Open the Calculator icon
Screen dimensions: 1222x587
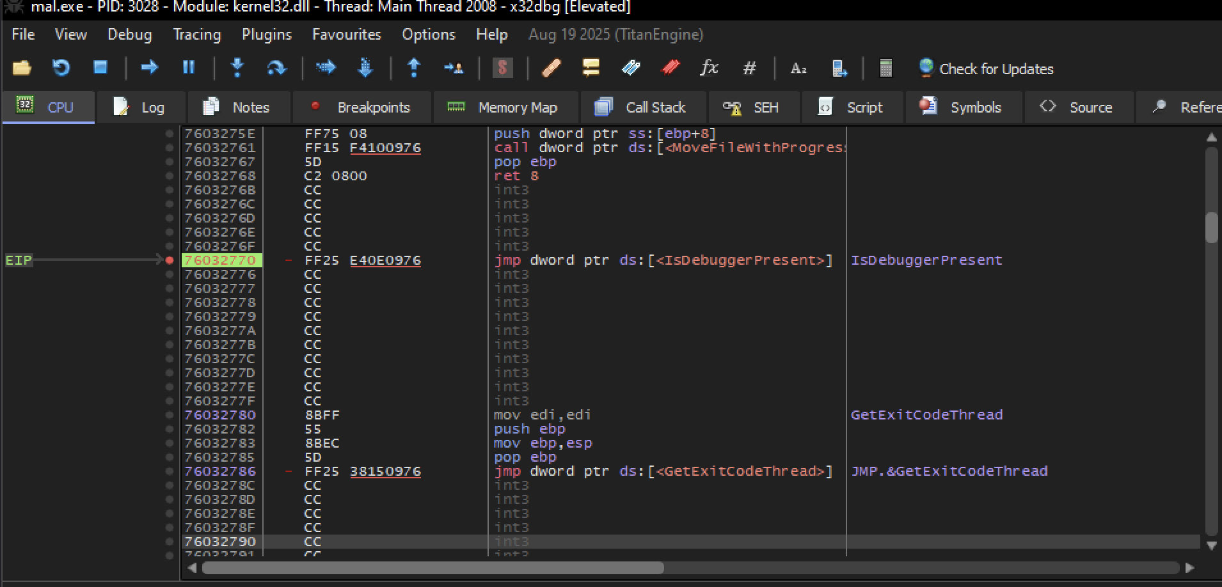[886, 68]
